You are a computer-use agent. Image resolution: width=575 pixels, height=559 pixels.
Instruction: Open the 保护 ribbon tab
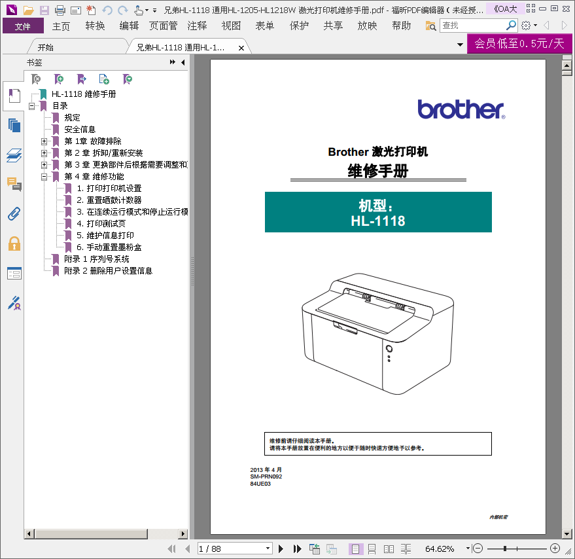click(299, 26)
